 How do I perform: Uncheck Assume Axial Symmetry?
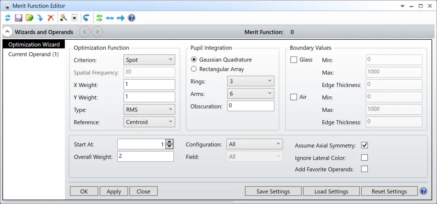click(x=364, y=145)
